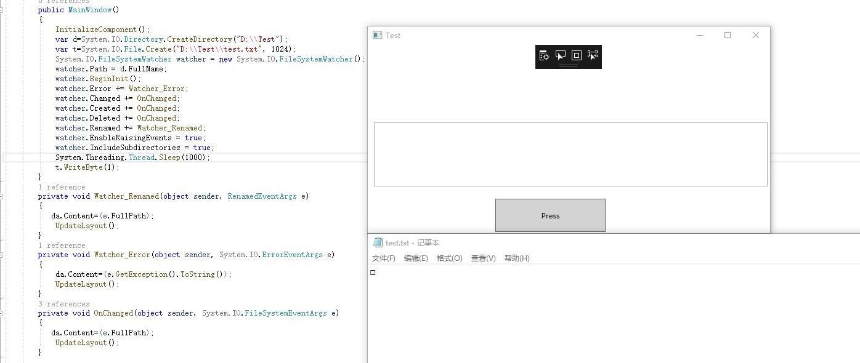Open "1 reference" CodeLens above Watcher_Renamed

coord(62,187)
